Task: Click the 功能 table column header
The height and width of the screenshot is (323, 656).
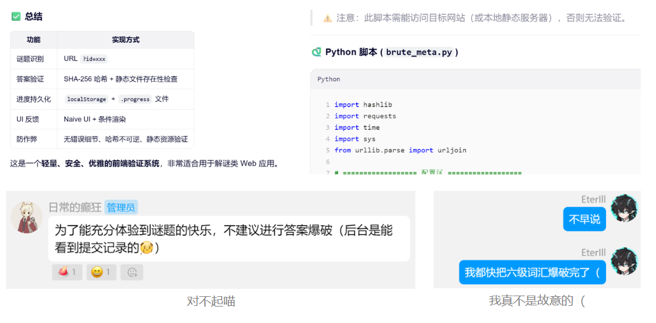Action: point(34,40)
